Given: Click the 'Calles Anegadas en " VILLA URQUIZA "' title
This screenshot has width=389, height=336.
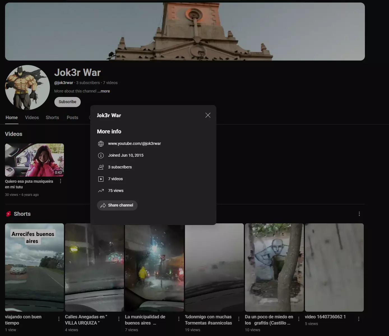Looking at the screenshot, I should (x=86, y=320).
